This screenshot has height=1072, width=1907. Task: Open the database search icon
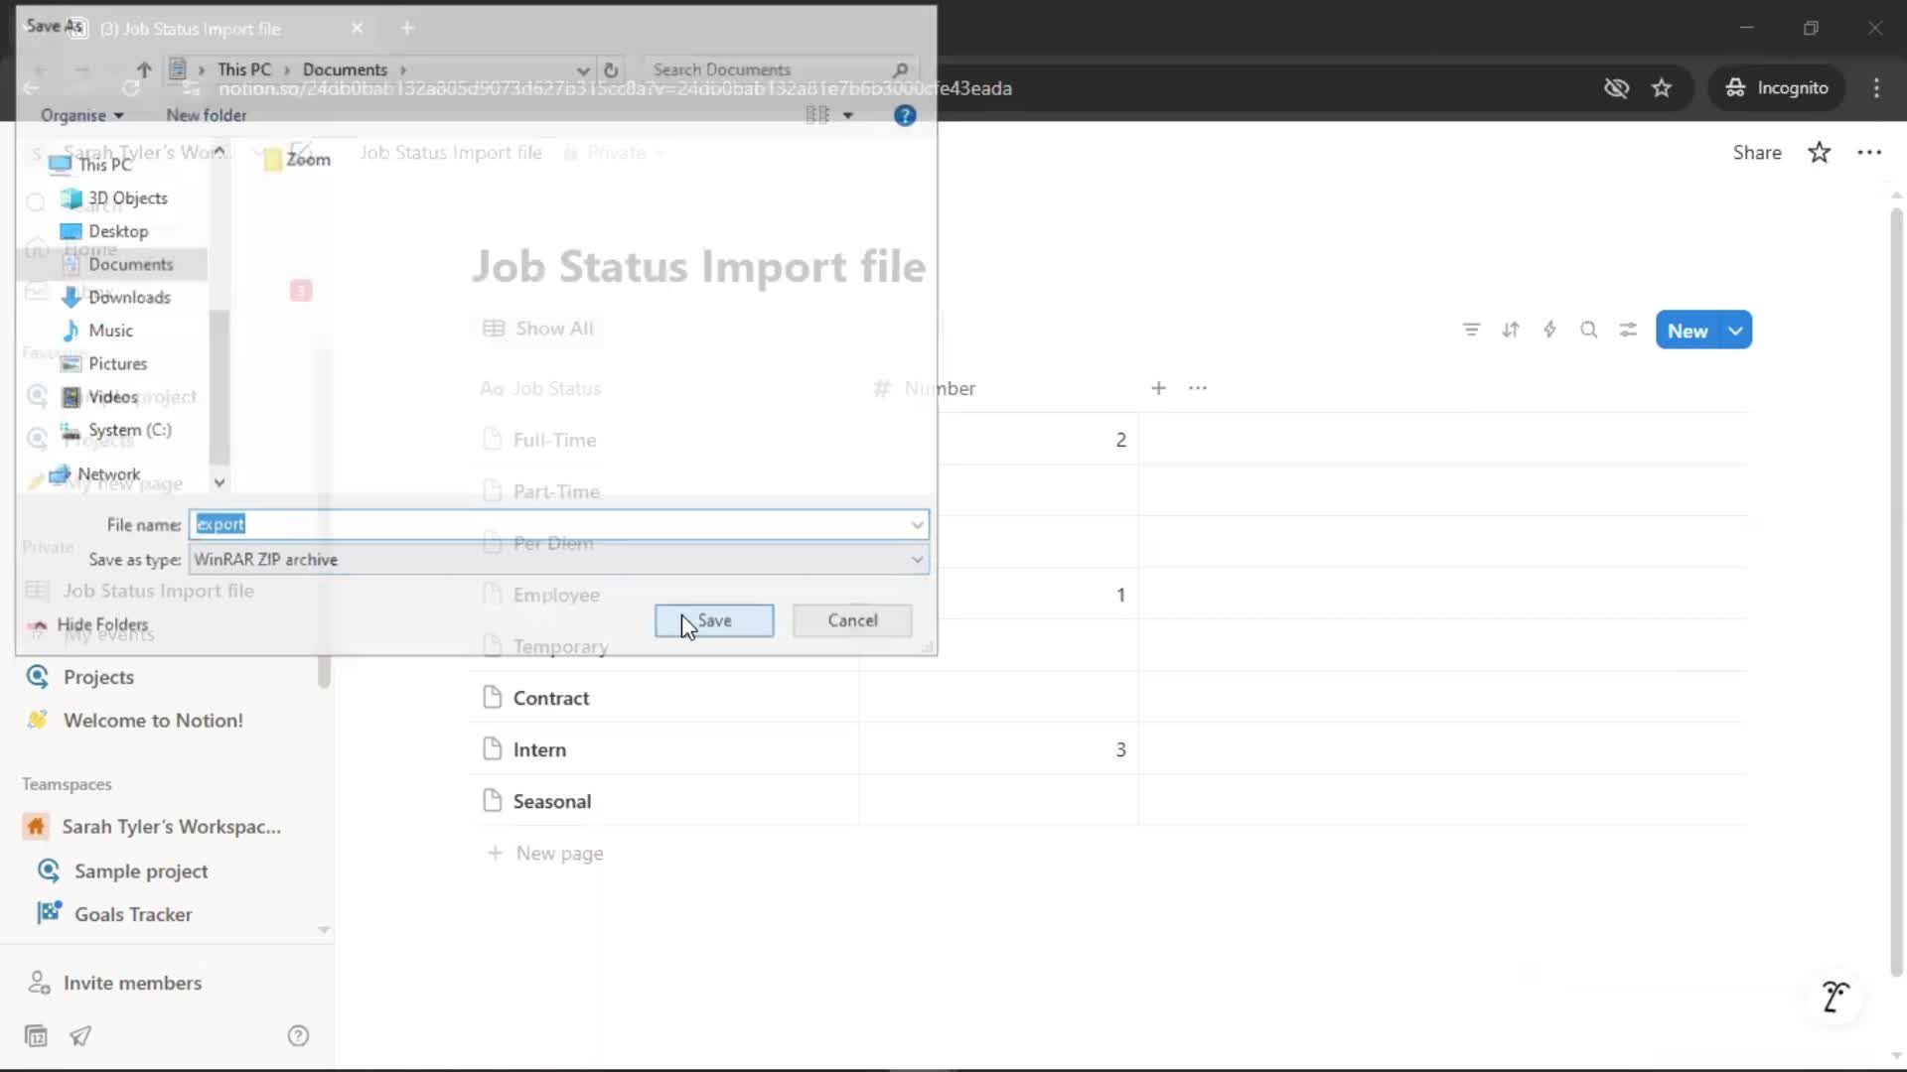[x=1588, y=331]
